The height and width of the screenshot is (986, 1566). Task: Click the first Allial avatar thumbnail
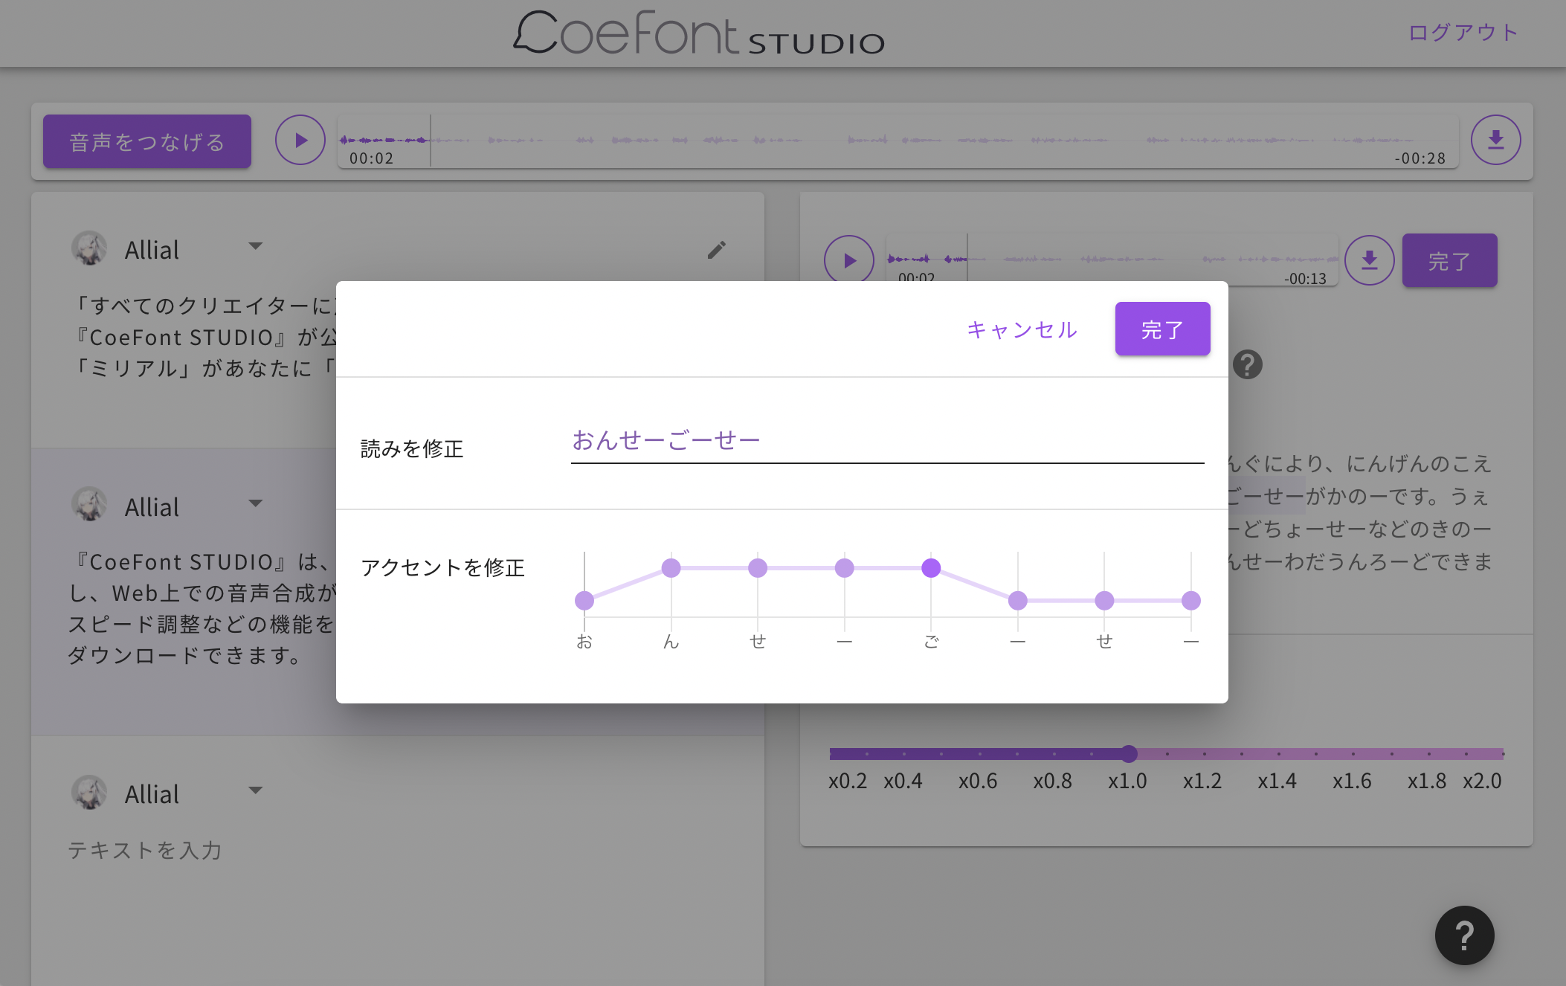click(89, 248)
